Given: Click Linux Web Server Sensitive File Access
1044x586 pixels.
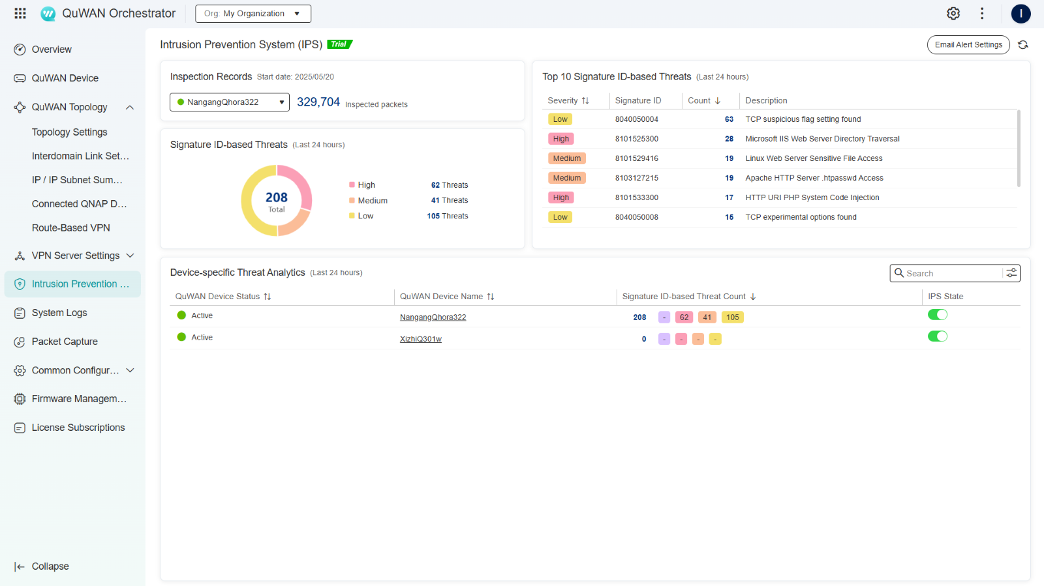Looking at the screenshot, I should pyautogui.click(x=814, y=158).
